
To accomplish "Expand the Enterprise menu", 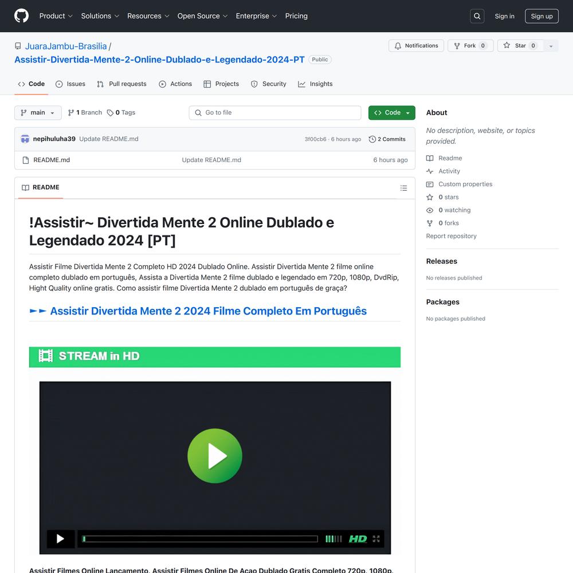I will point(256,16).
